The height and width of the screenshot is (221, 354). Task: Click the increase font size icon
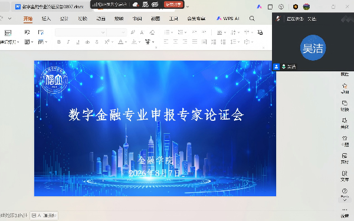(133, 32)
